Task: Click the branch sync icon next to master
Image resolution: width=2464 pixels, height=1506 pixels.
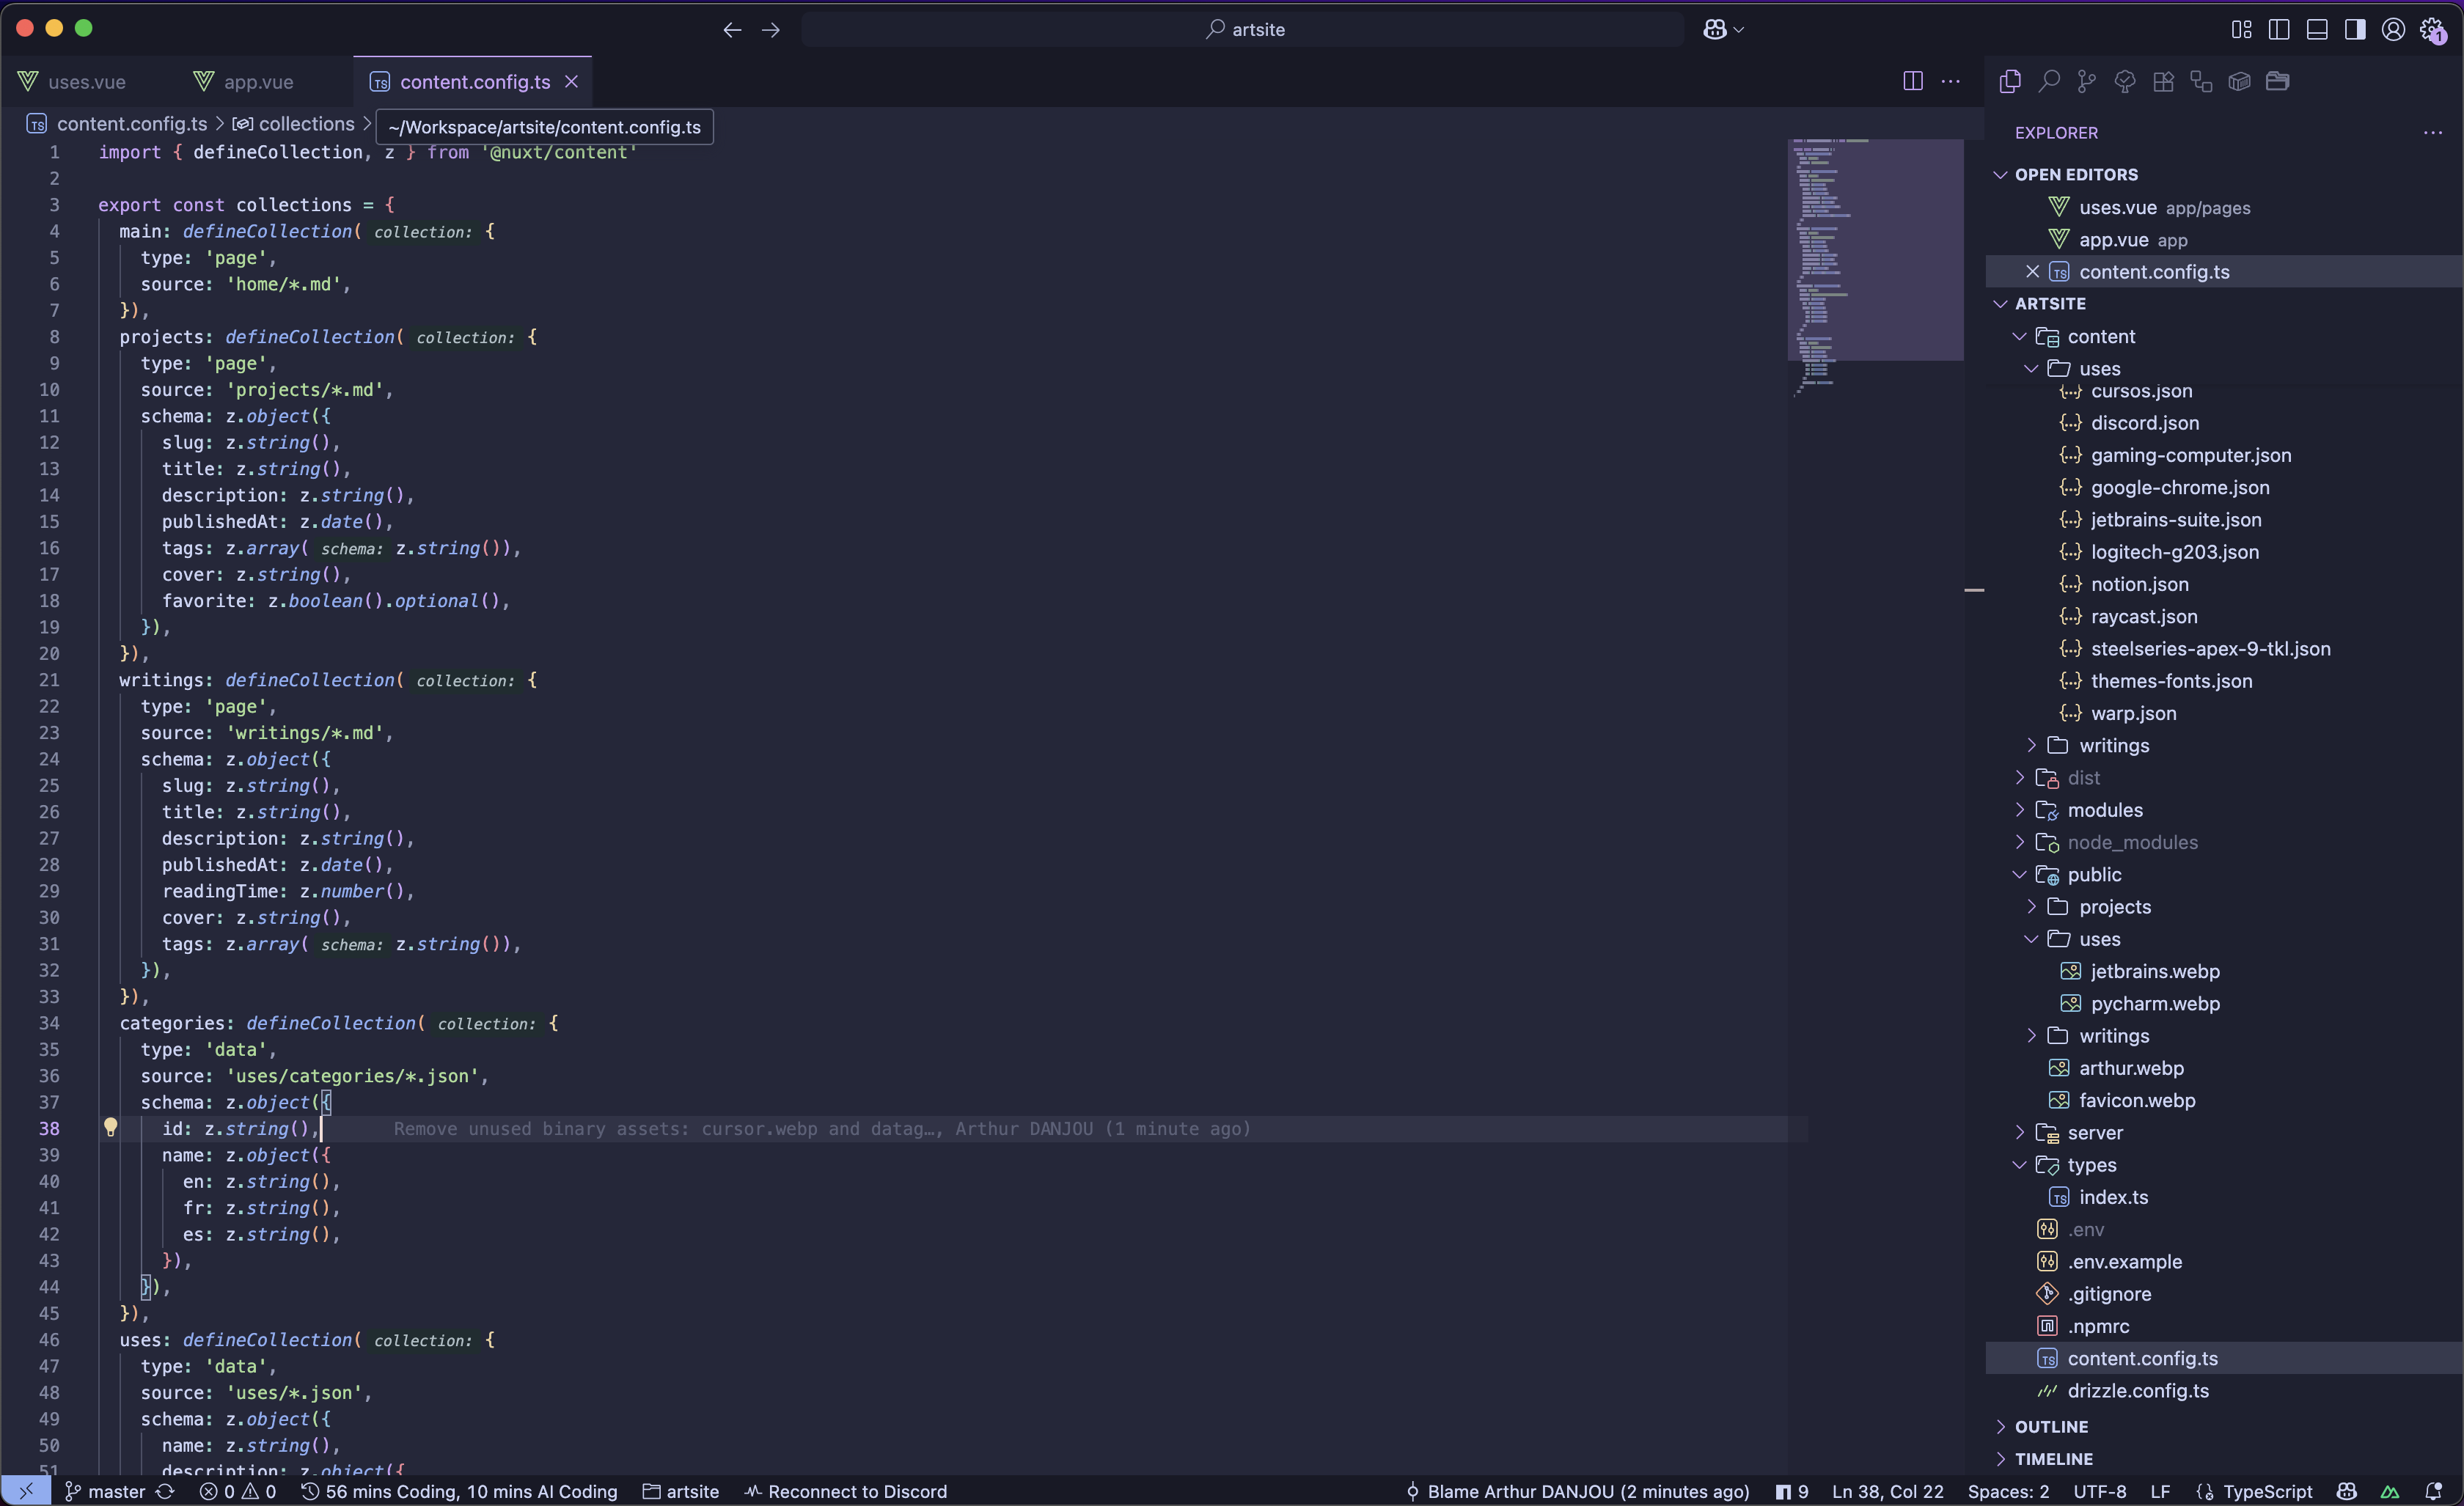Action: 163,1491
